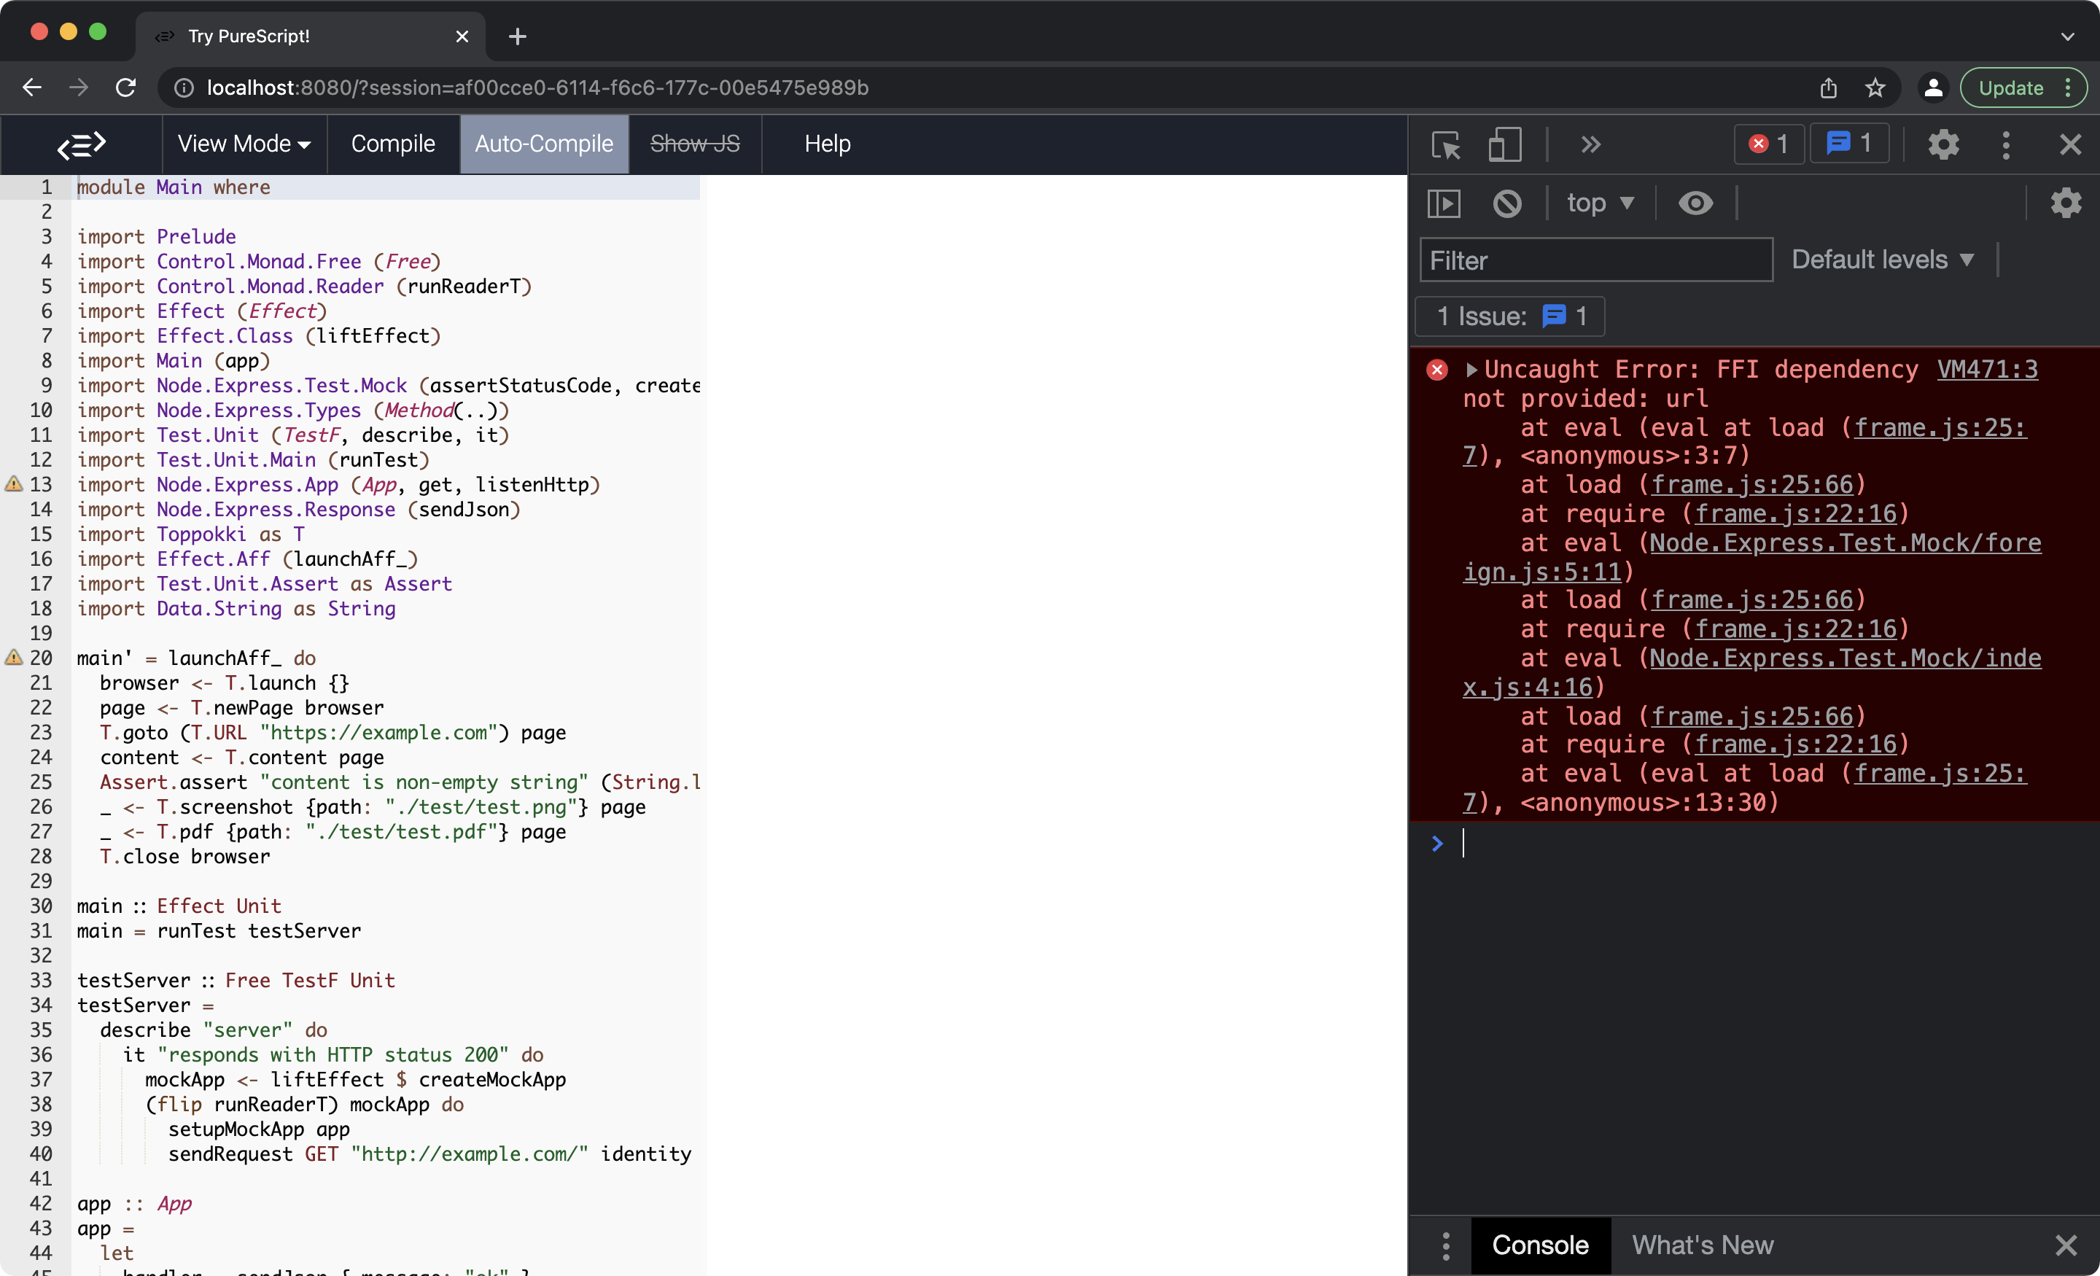Click 'module Main where' code line
Screen dimensions: 2100x1276
click(x=174, y=187)
